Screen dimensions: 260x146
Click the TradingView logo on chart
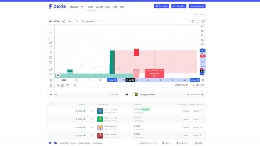coord(58,75)
